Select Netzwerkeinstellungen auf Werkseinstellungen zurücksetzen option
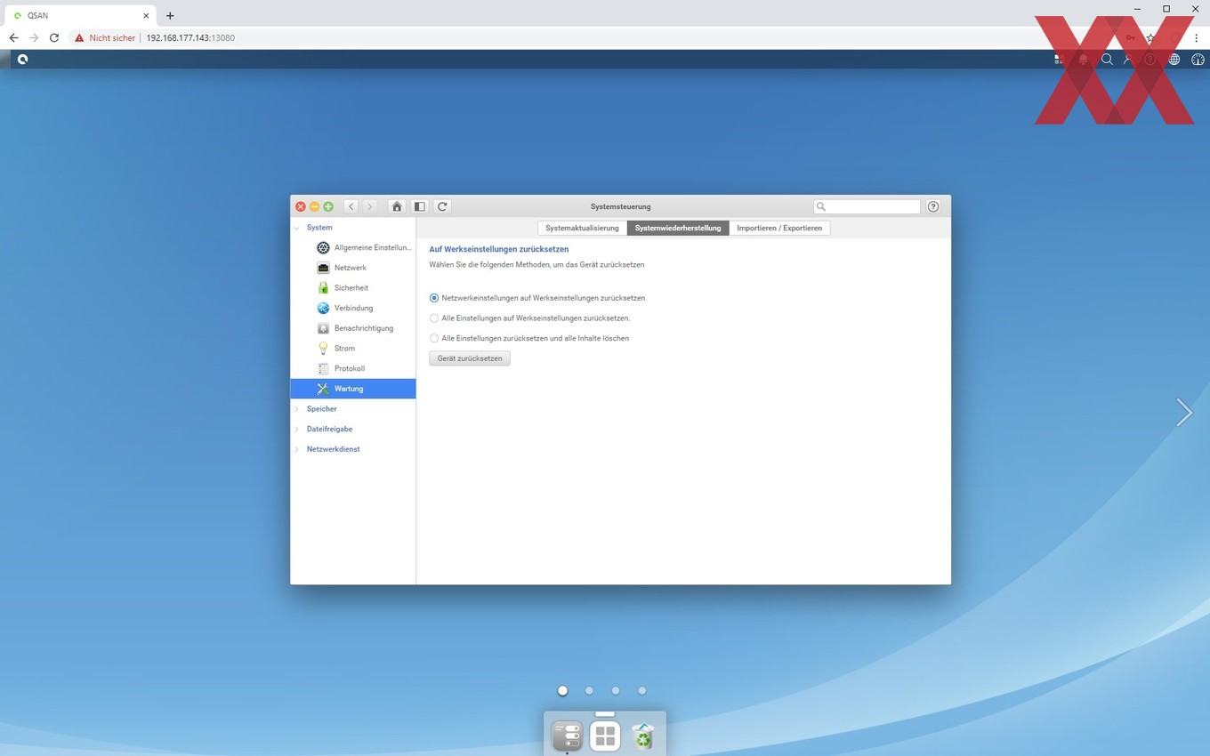The width and height of the screenshot is (1210, 756). [x=434, y=298]
